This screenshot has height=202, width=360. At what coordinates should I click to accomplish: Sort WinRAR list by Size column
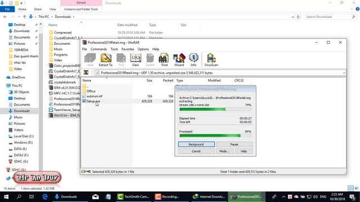click(x=149, y=80)
